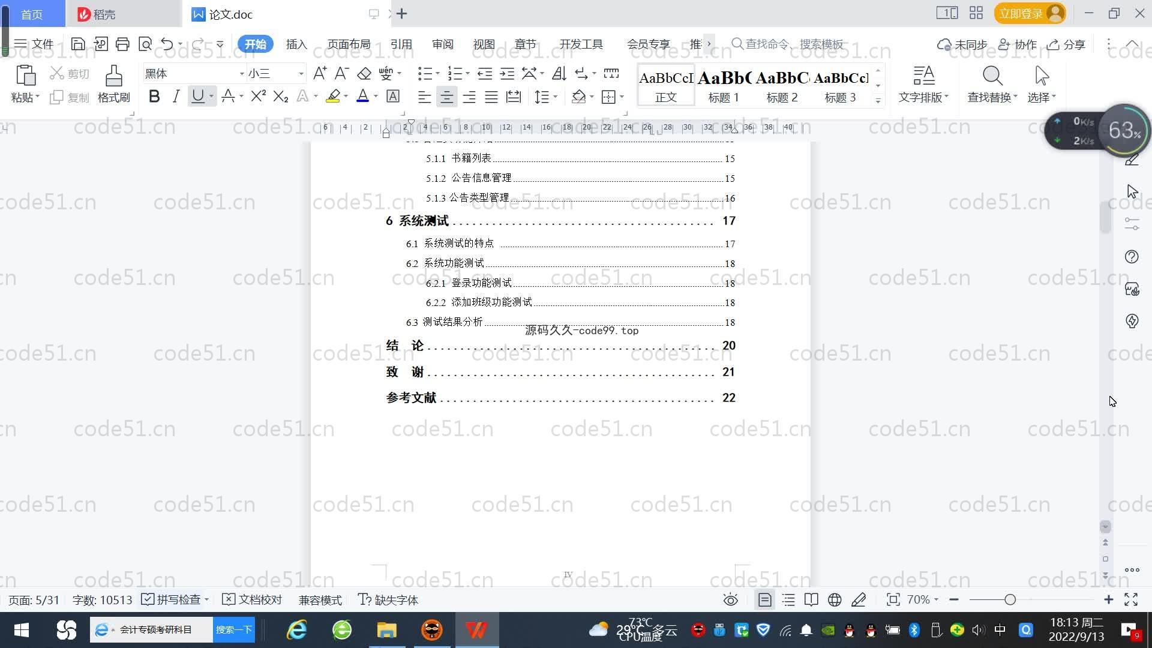The width and height of the screenshot is (1152, 648).
Task: Click the Paste (粘贴) clipboard icon
Action: [x=25, y=76]
